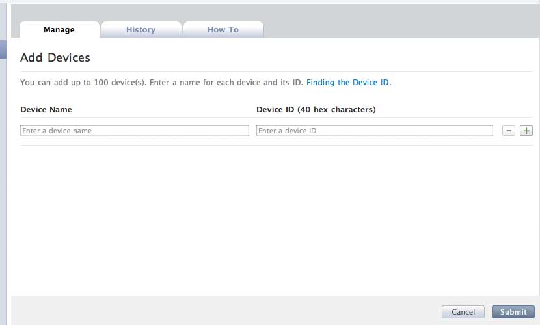Click into the 'Enter a device ID' field
Screen dimensions: 540x325
click(374, 131)
